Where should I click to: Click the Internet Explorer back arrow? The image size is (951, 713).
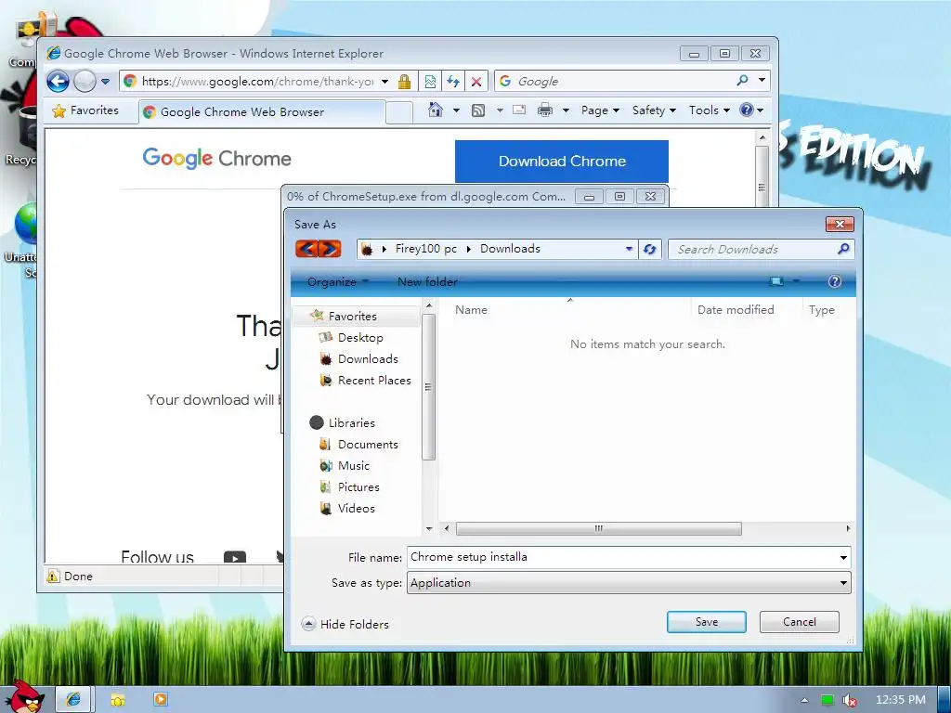pos(59,82)
